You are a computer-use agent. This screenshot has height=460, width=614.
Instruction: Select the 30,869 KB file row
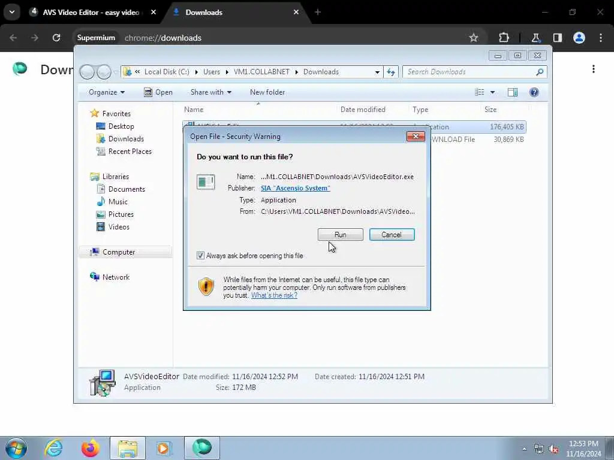pos(478,140)
